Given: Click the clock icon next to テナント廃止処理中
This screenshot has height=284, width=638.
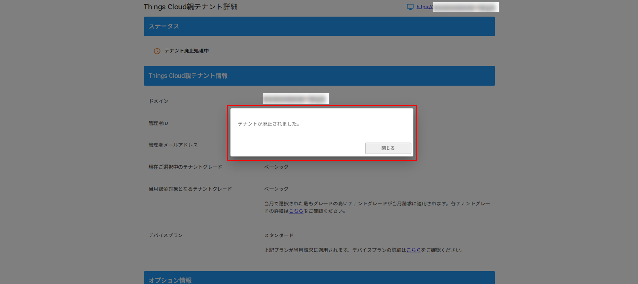Looking at the screenshot, I should [x=157, y=50].
